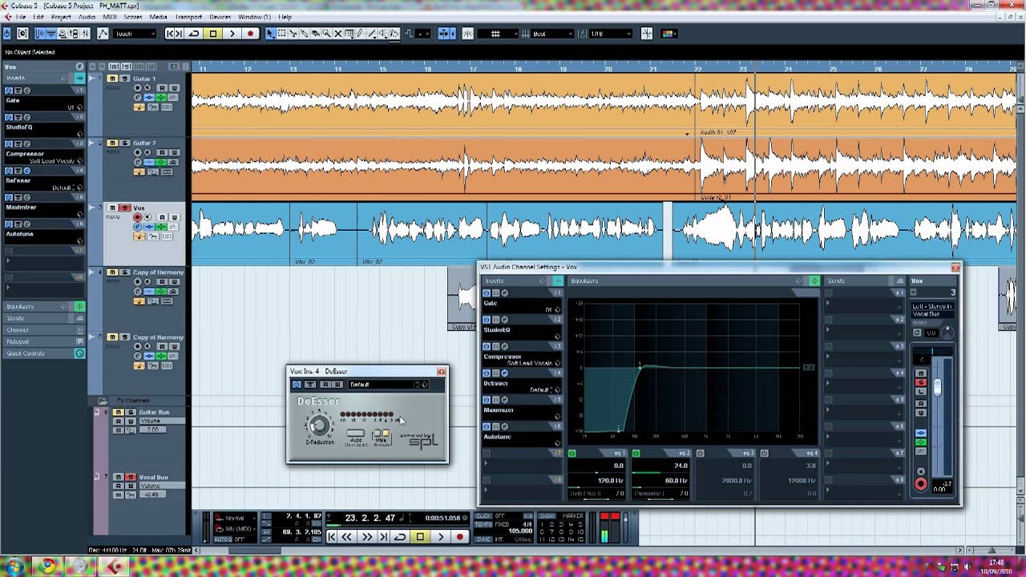
Task: Expand the Equalizers inspector section
Action: coord(44,306)
